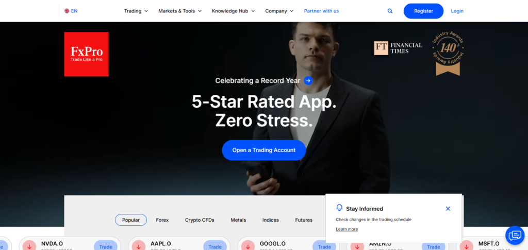Click the search magnifier icon
The image size is (528, 250).
[390, 11]
